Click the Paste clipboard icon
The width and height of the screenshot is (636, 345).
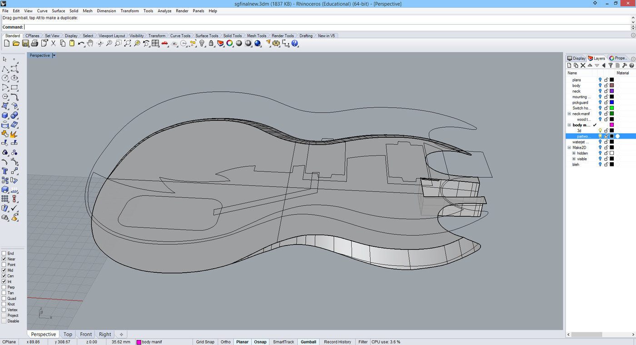(x=72, y=43)
